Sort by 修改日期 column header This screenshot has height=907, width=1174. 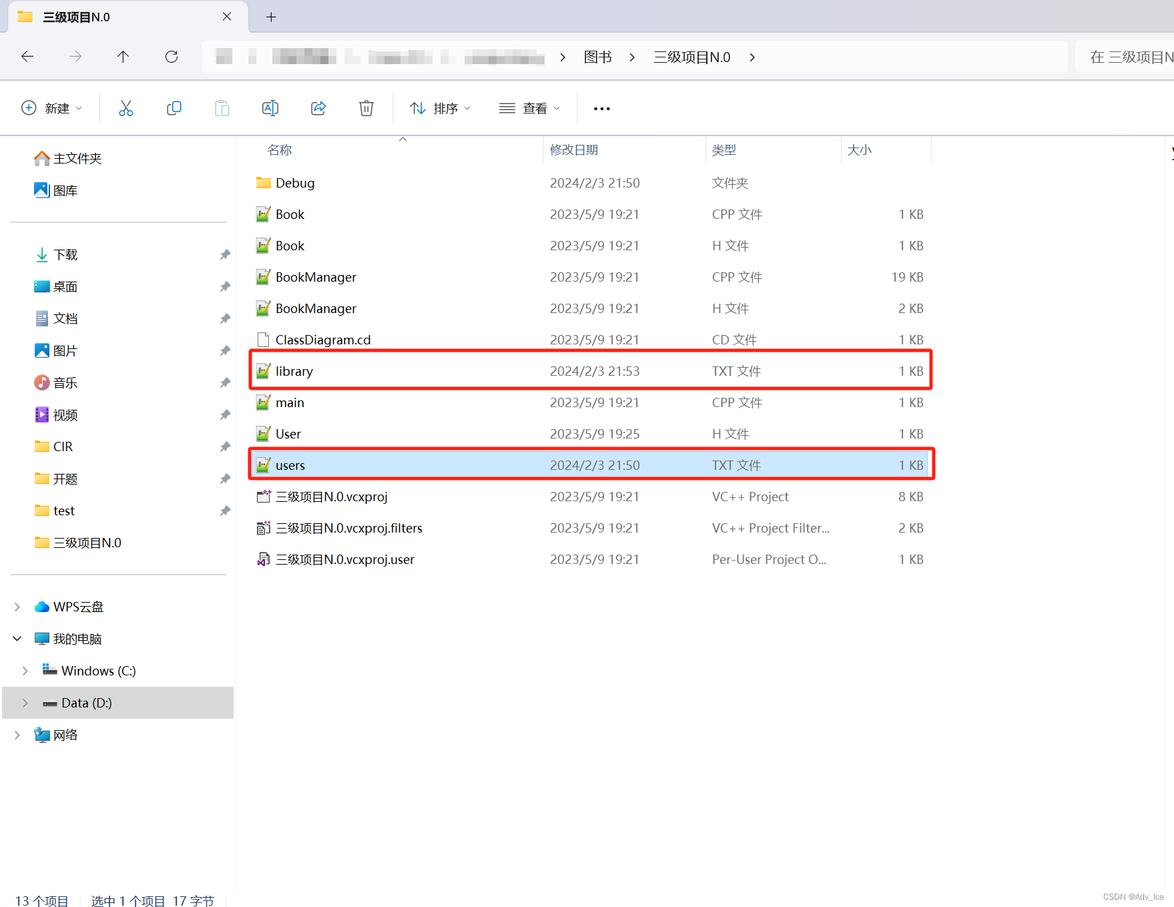pos(574,150)
